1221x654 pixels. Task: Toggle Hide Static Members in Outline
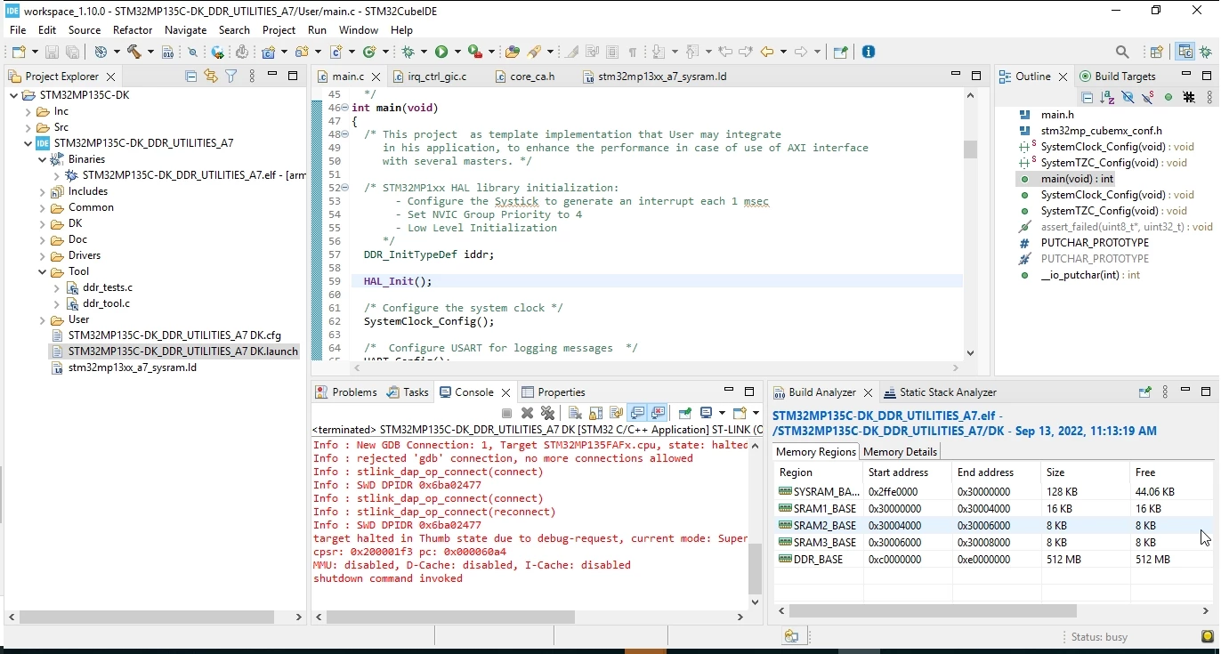pyautogui.click(x=1147, y=97)
